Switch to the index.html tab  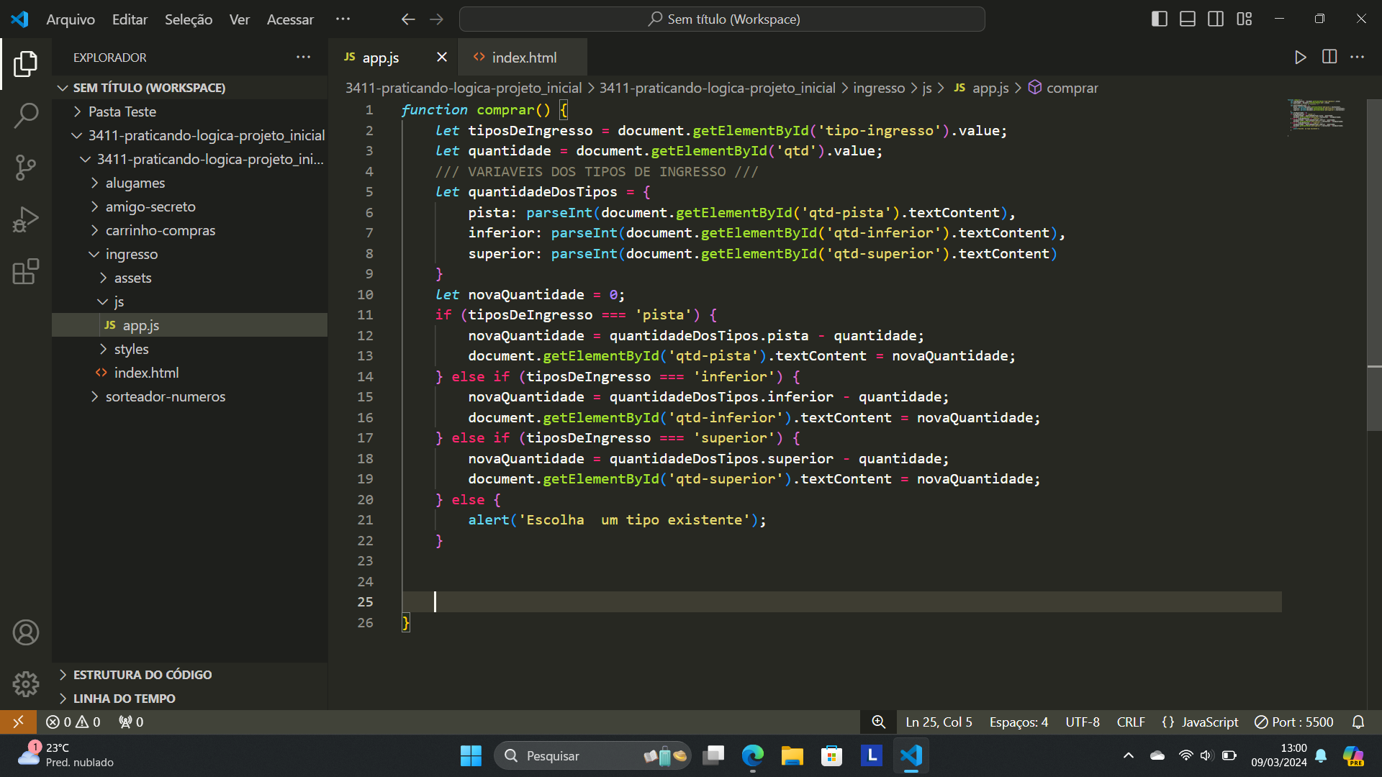(524, 58)
